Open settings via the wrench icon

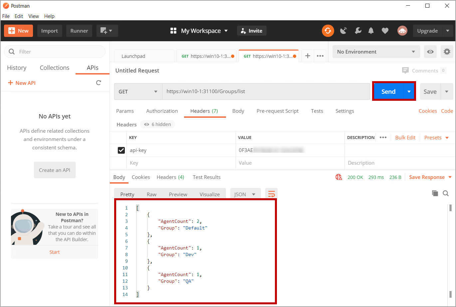click(x=358, y=31)
